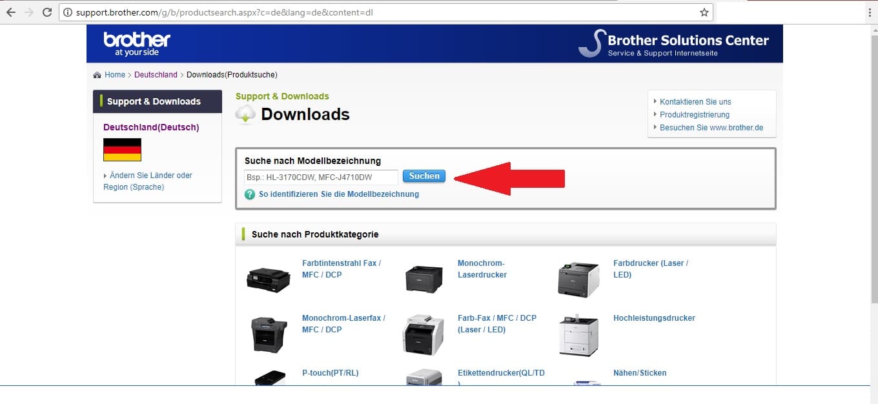Click the Downloads(Produktsuche) breadcrumb text
Viewport: 878px width, 404px height.
coord(232,75)
